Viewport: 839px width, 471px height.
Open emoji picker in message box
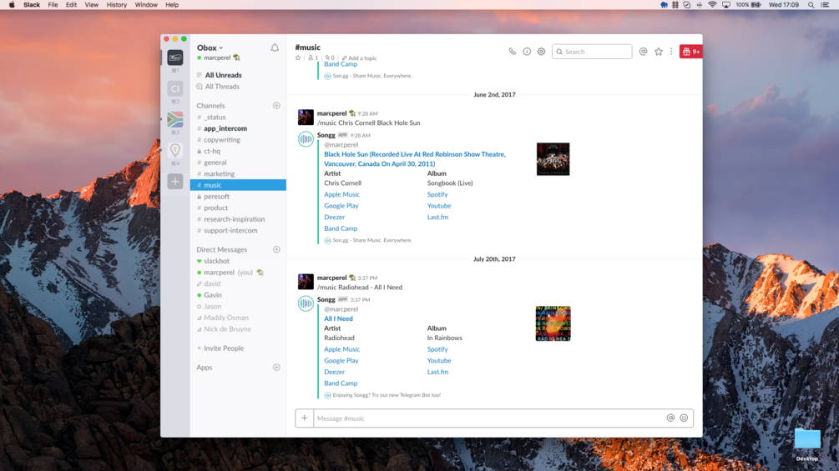pyautogui.click(x=684, y=418)
